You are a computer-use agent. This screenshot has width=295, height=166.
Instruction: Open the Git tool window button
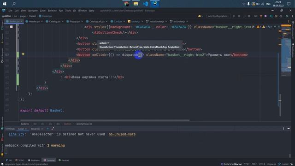[9, 160]
